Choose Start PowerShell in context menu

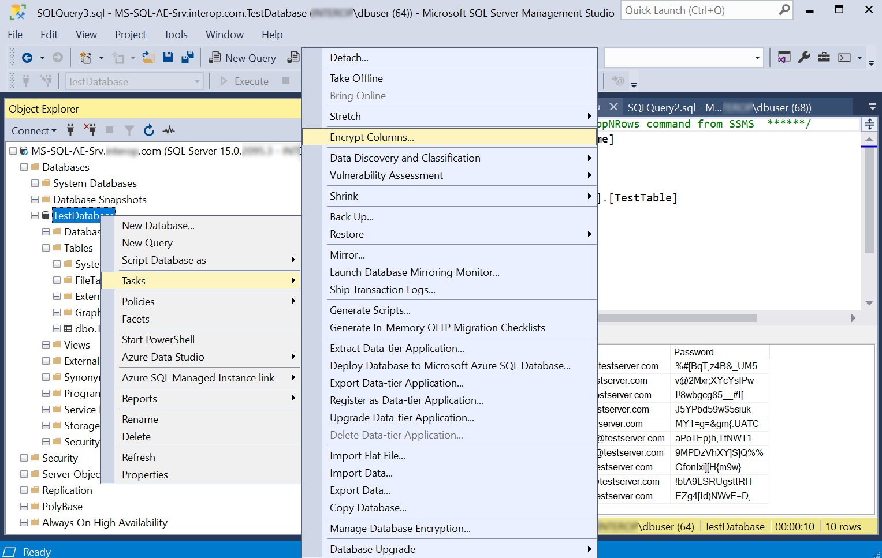(201, 340)
